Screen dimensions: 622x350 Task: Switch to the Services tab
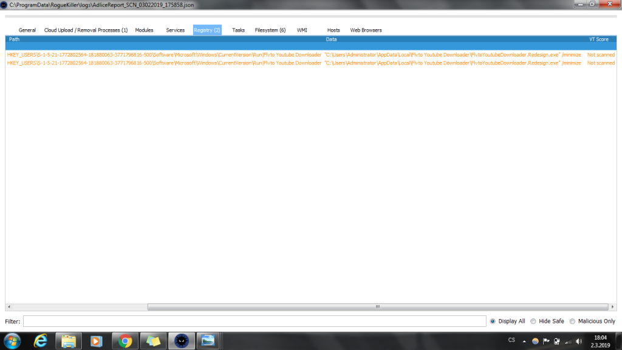(x=176, y=30)
